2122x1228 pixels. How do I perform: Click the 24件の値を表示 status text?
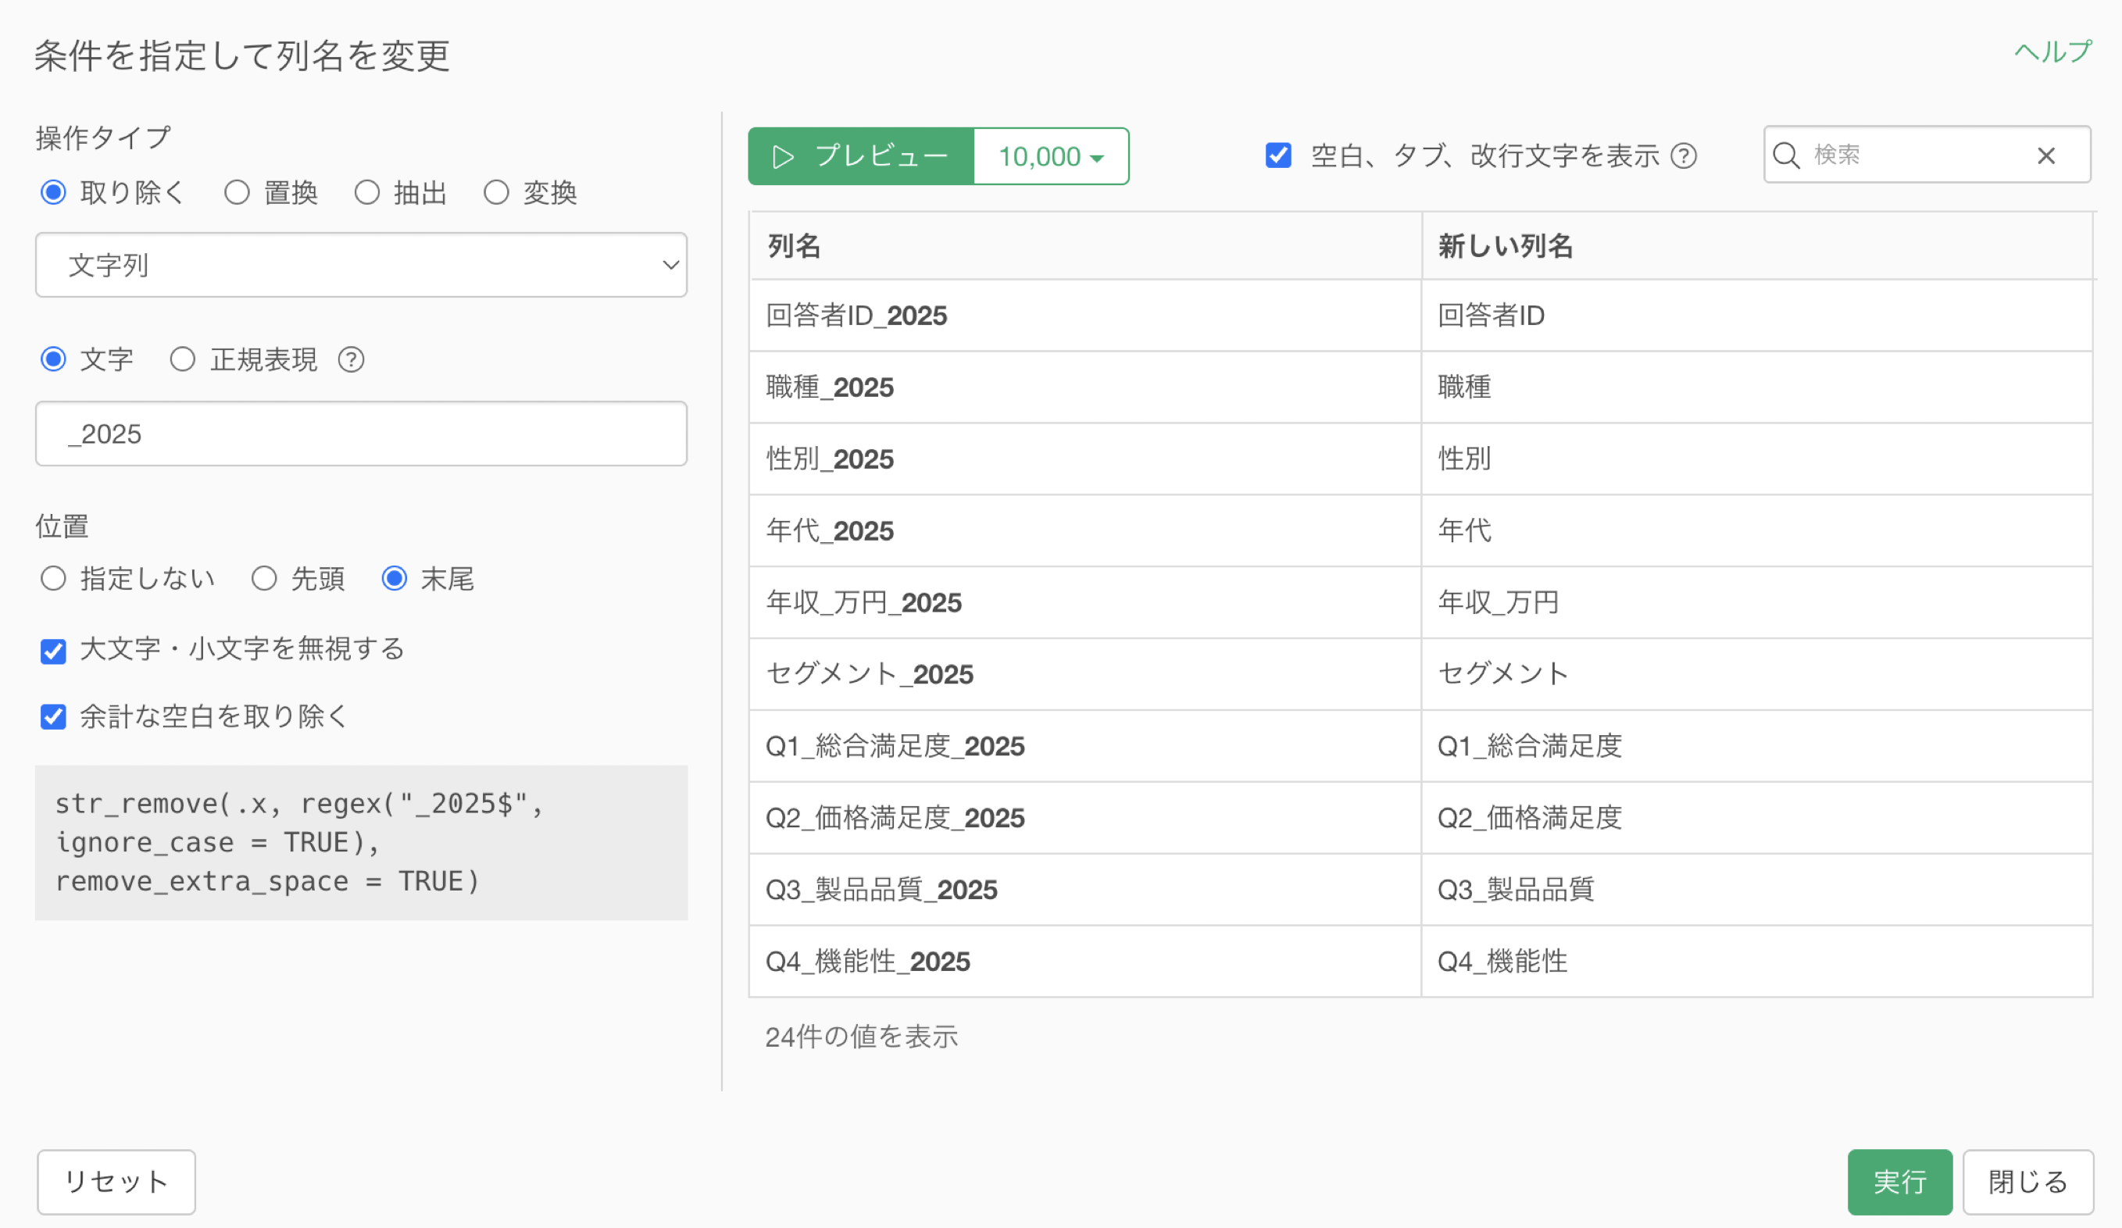[x=862, y=1037]
